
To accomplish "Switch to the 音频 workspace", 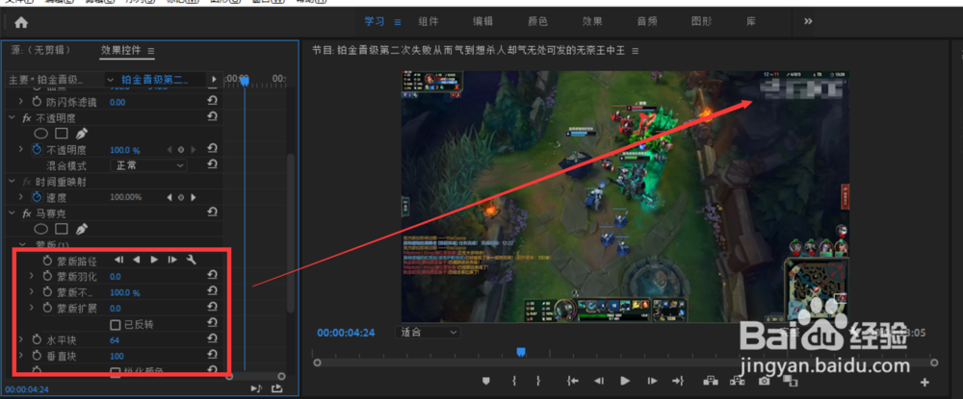I will click(x=647, y=21).
